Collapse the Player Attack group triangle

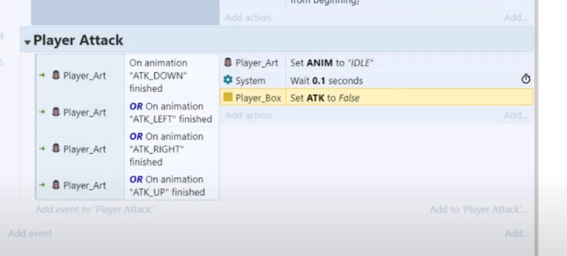click(27, 42)
